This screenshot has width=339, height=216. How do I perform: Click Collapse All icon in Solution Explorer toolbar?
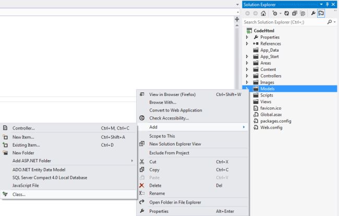tap(295, 14)
